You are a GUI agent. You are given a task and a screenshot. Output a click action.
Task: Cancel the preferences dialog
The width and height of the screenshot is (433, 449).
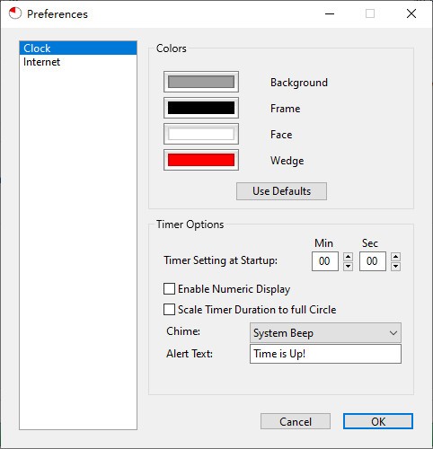pos(296,421)
